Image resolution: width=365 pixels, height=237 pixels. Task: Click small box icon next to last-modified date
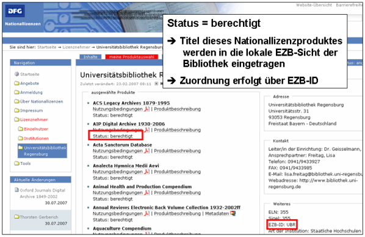(156, 84)
